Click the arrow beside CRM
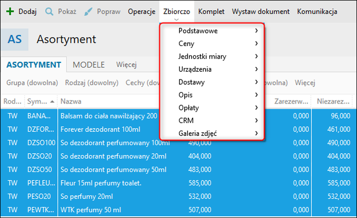 (x=256, y=120)
